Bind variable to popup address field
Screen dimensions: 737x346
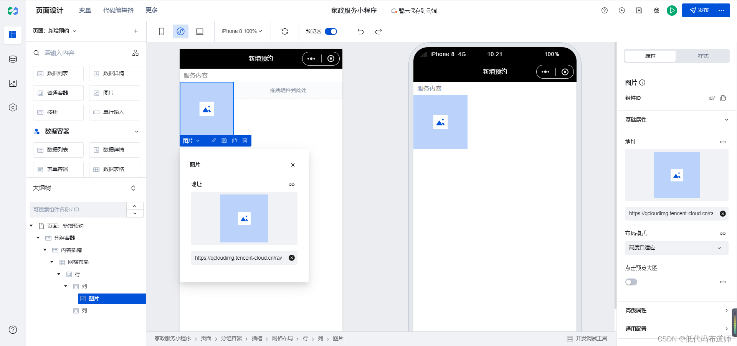click(292, 185)
